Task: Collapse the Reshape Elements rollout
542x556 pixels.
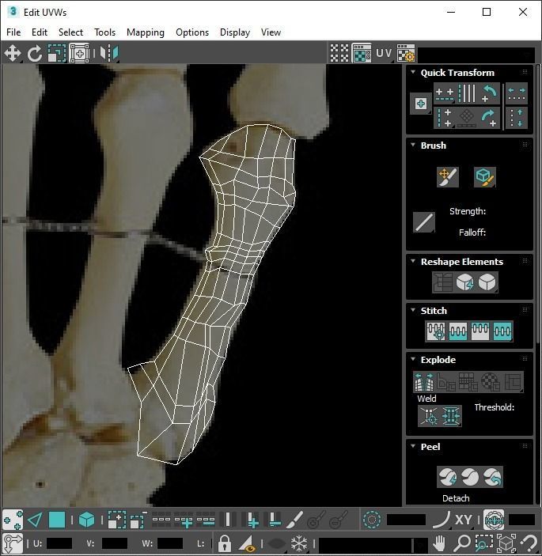Action: point(413,261)
